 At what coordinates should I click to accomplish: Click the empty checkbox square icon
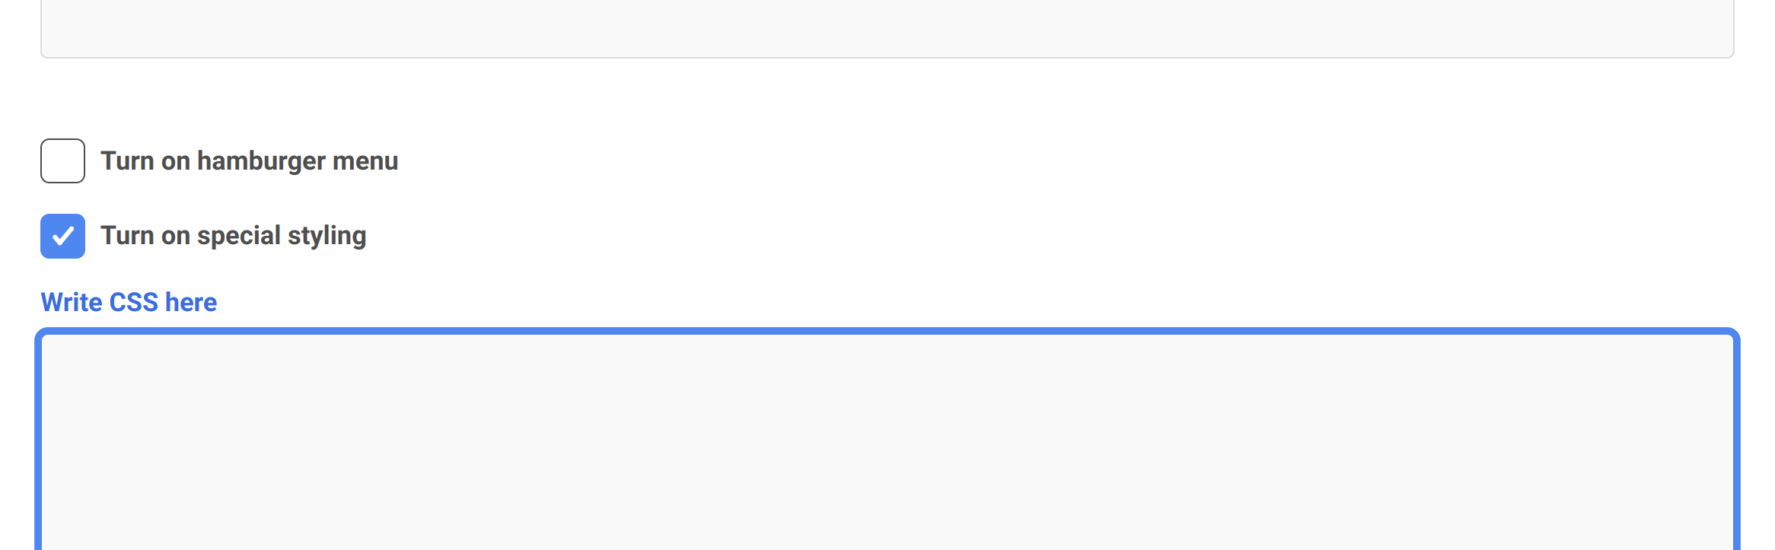62,161
